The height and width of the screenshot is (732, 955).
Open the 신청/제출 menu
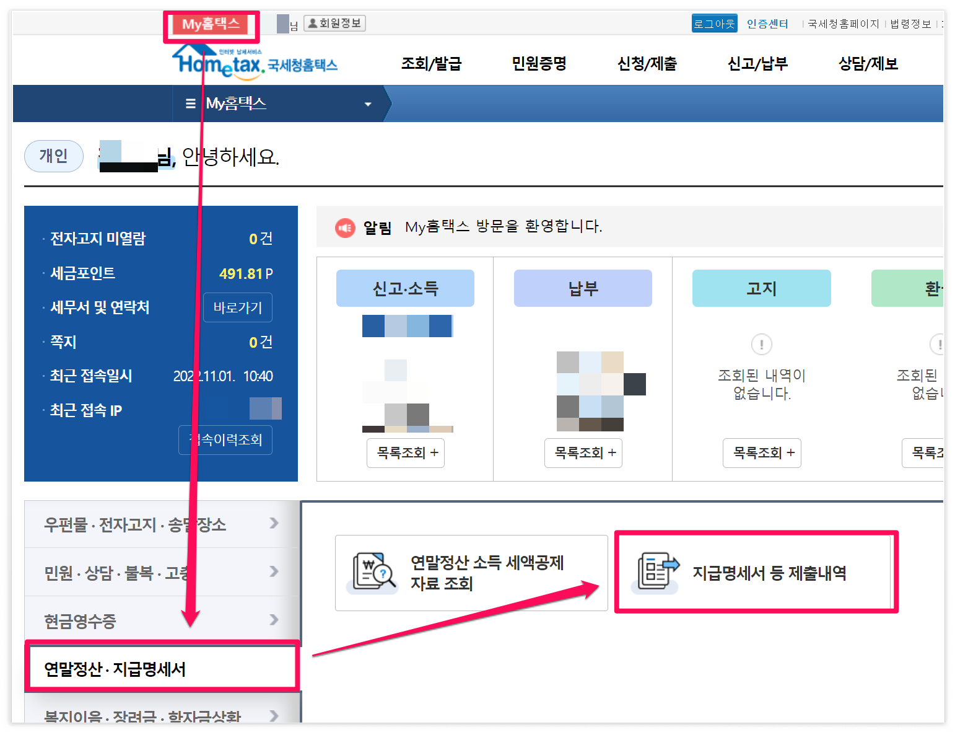pyautogui.click(x=647, y=63)
